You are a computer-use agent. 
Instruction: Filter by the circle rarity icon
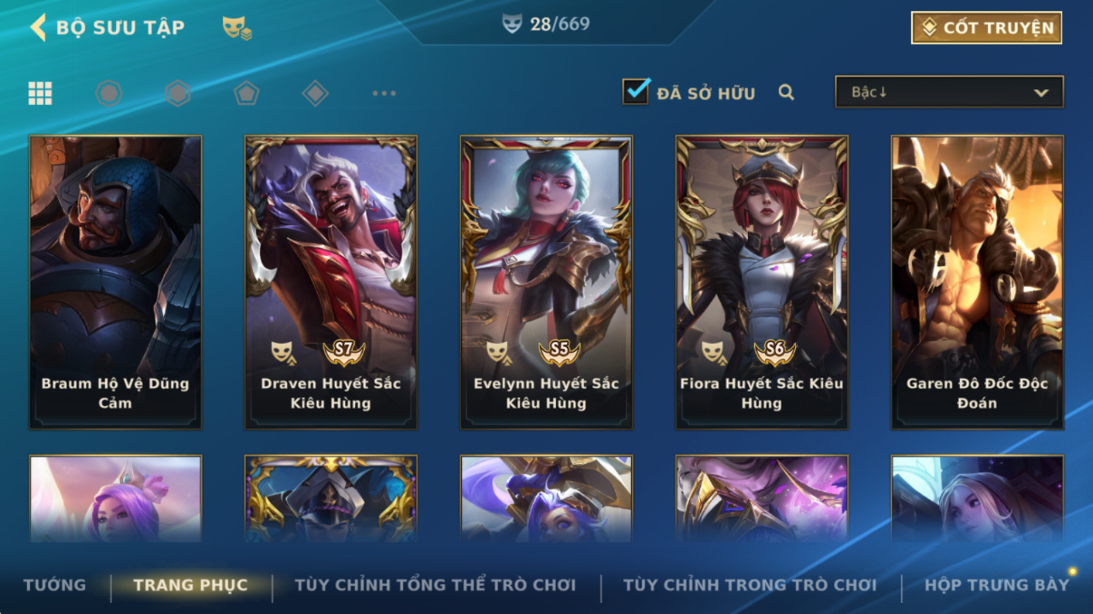click(109, 93)
